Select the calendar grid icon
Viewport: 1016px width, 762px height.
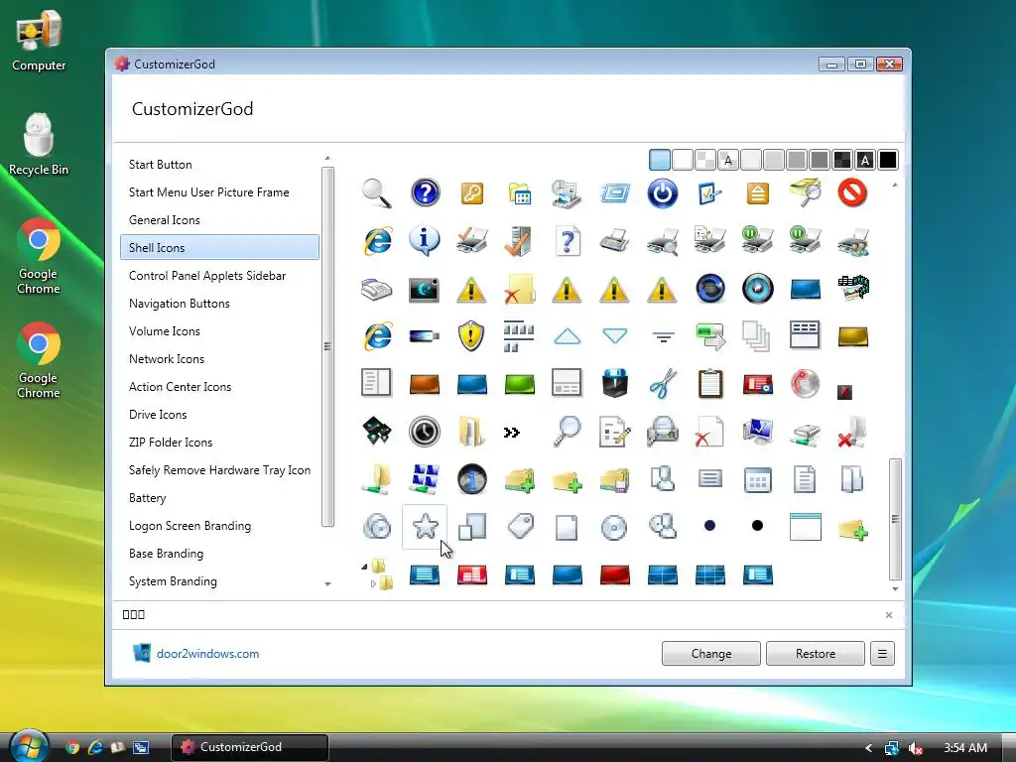(757, 479)
